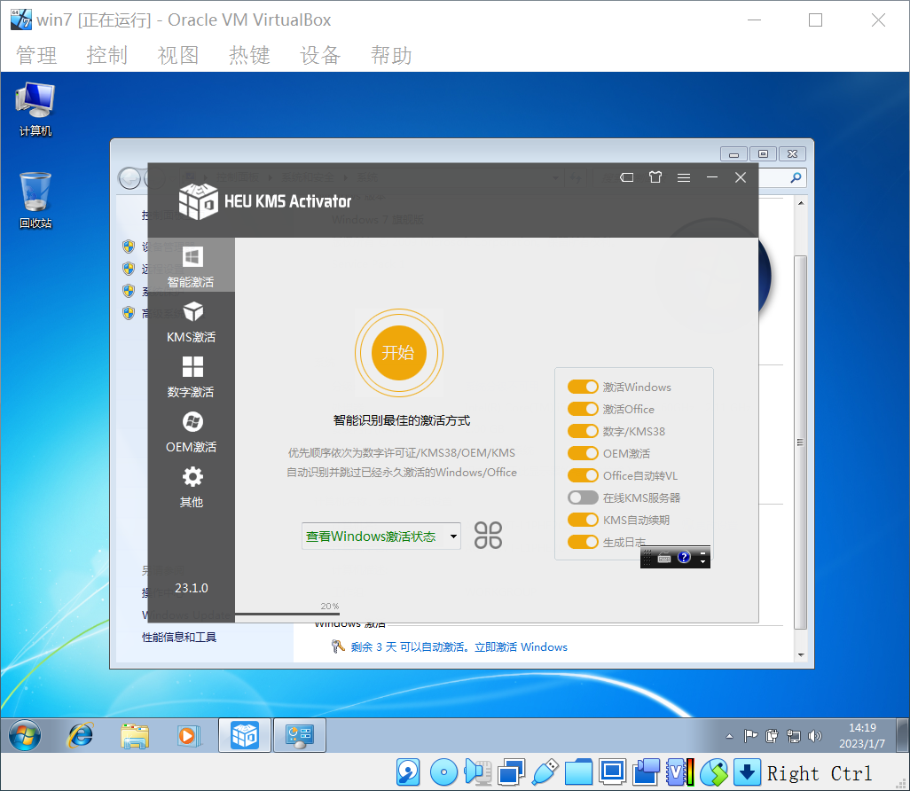Toggle the OEM激活 switch
Screen dimensions: 910x791
[x=583, y=452]
